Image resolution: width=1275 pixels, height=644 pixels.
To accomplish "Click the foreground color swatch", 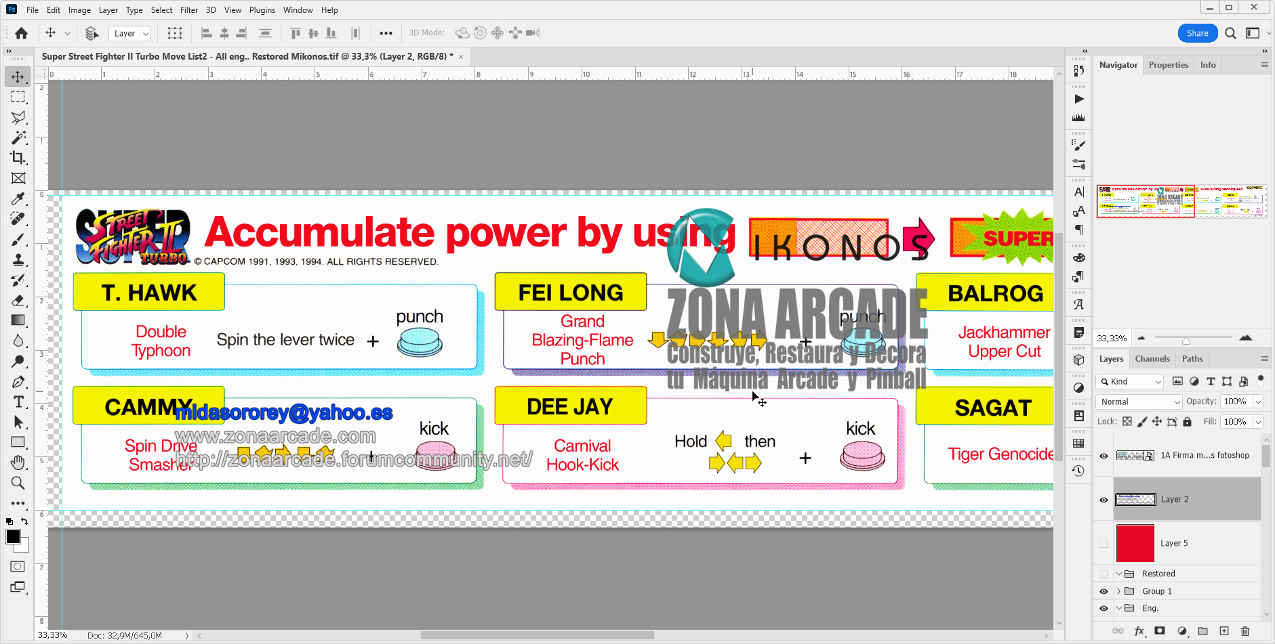I will point(13,537).
